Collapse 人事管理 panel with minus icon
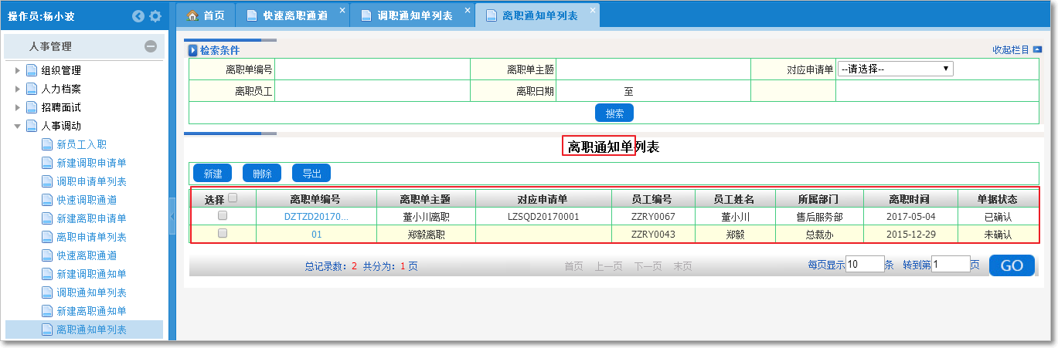The image size is (1058, 348). pos(151,46)
